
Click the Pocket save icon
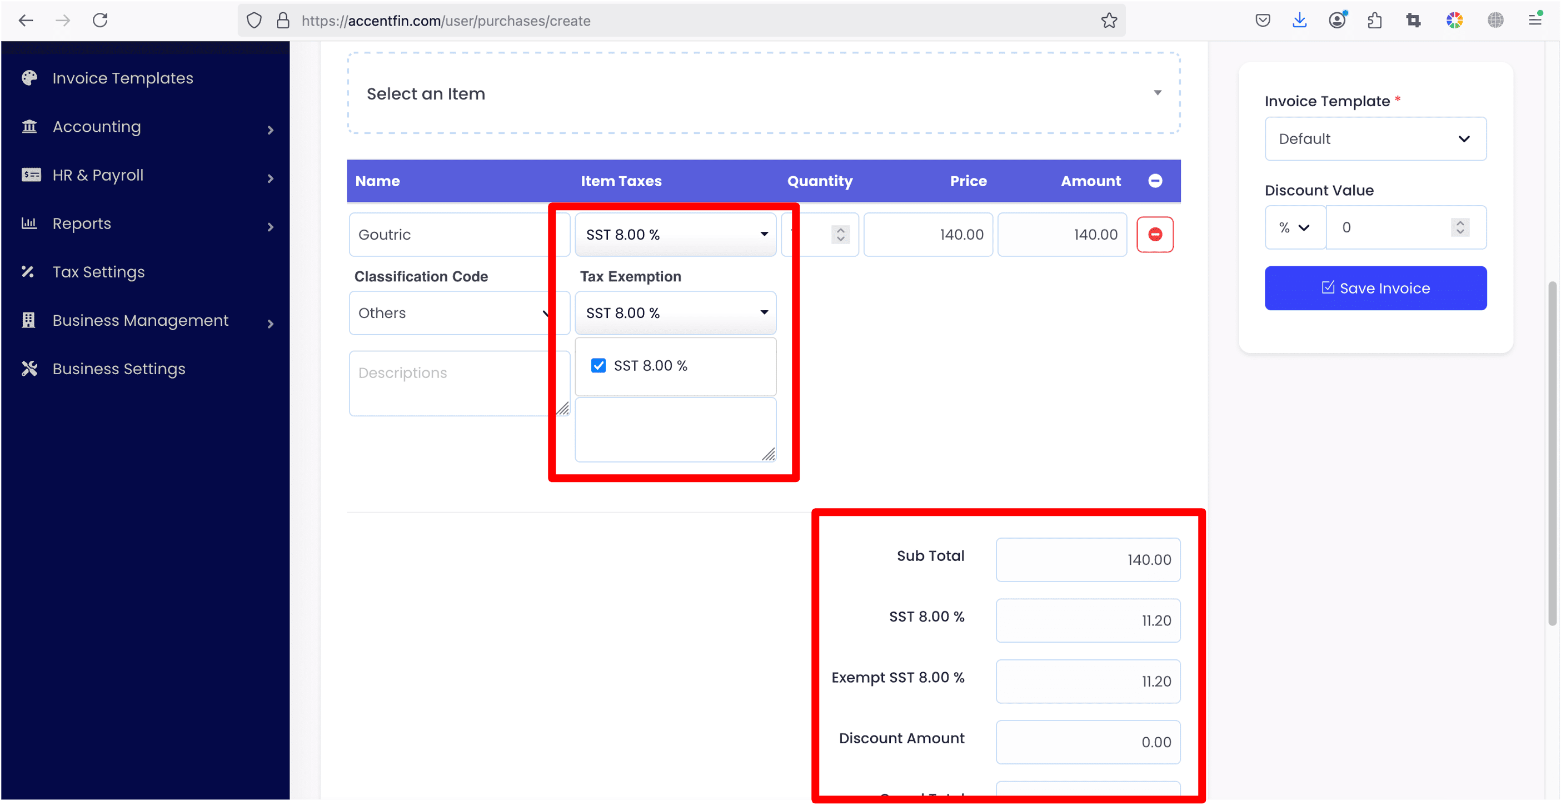pyautogui.click(x=1262, y=21)
